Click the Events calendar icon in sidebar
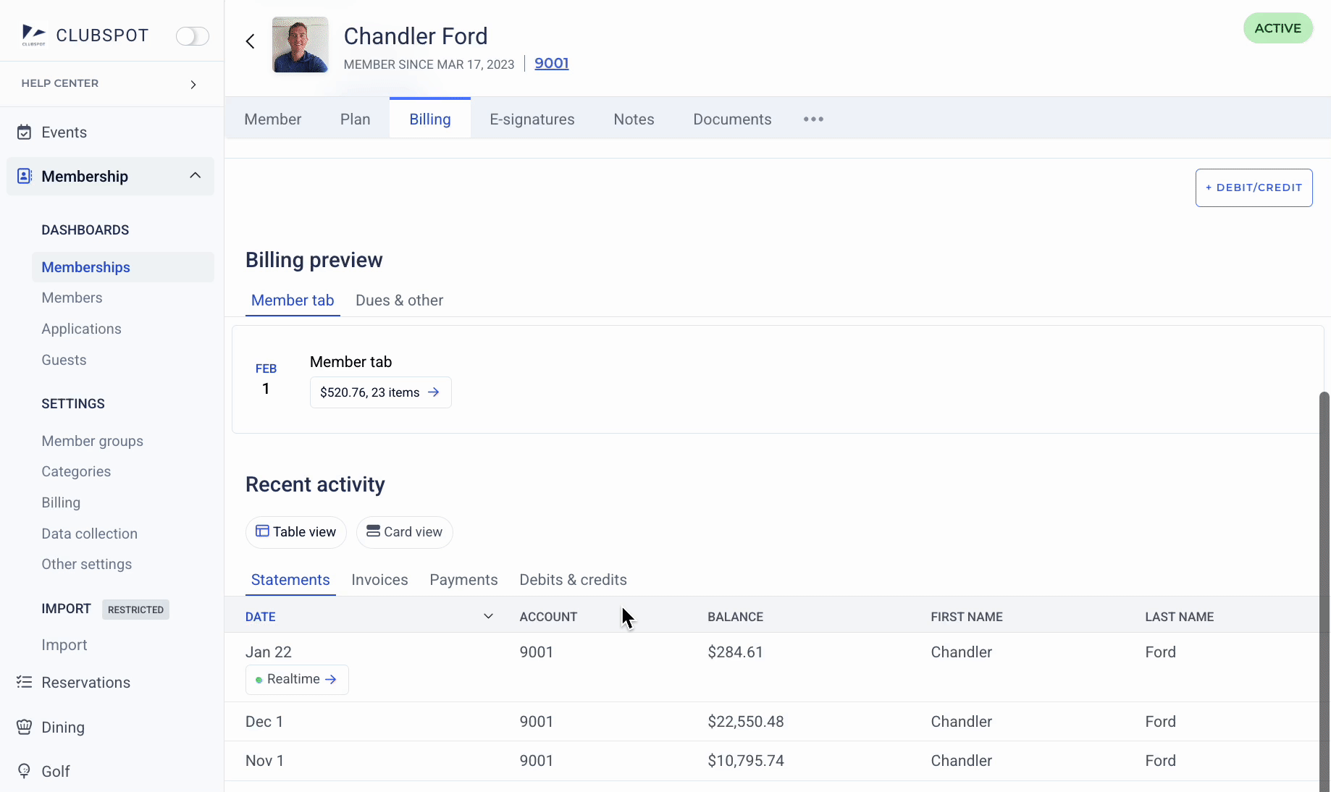1331x792 pixels. point(25,132)
